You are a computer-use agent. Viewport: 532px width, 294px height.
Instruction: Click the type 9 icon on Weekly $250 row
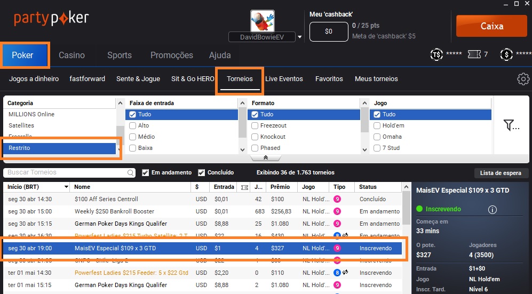pos(337,211)
